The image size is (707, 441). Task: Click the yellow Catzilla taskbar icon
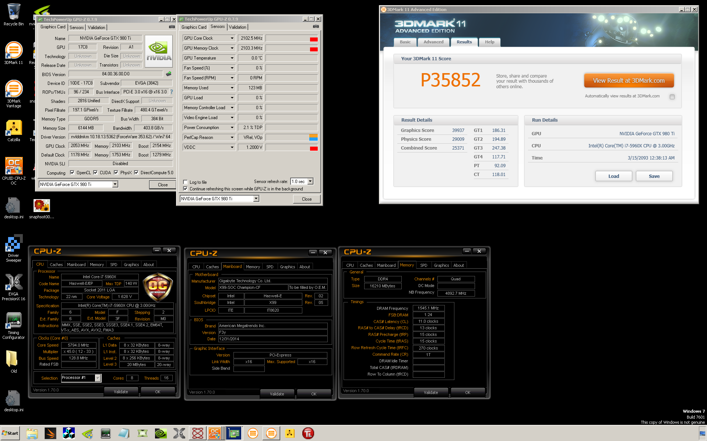click(x=290, y=433)
